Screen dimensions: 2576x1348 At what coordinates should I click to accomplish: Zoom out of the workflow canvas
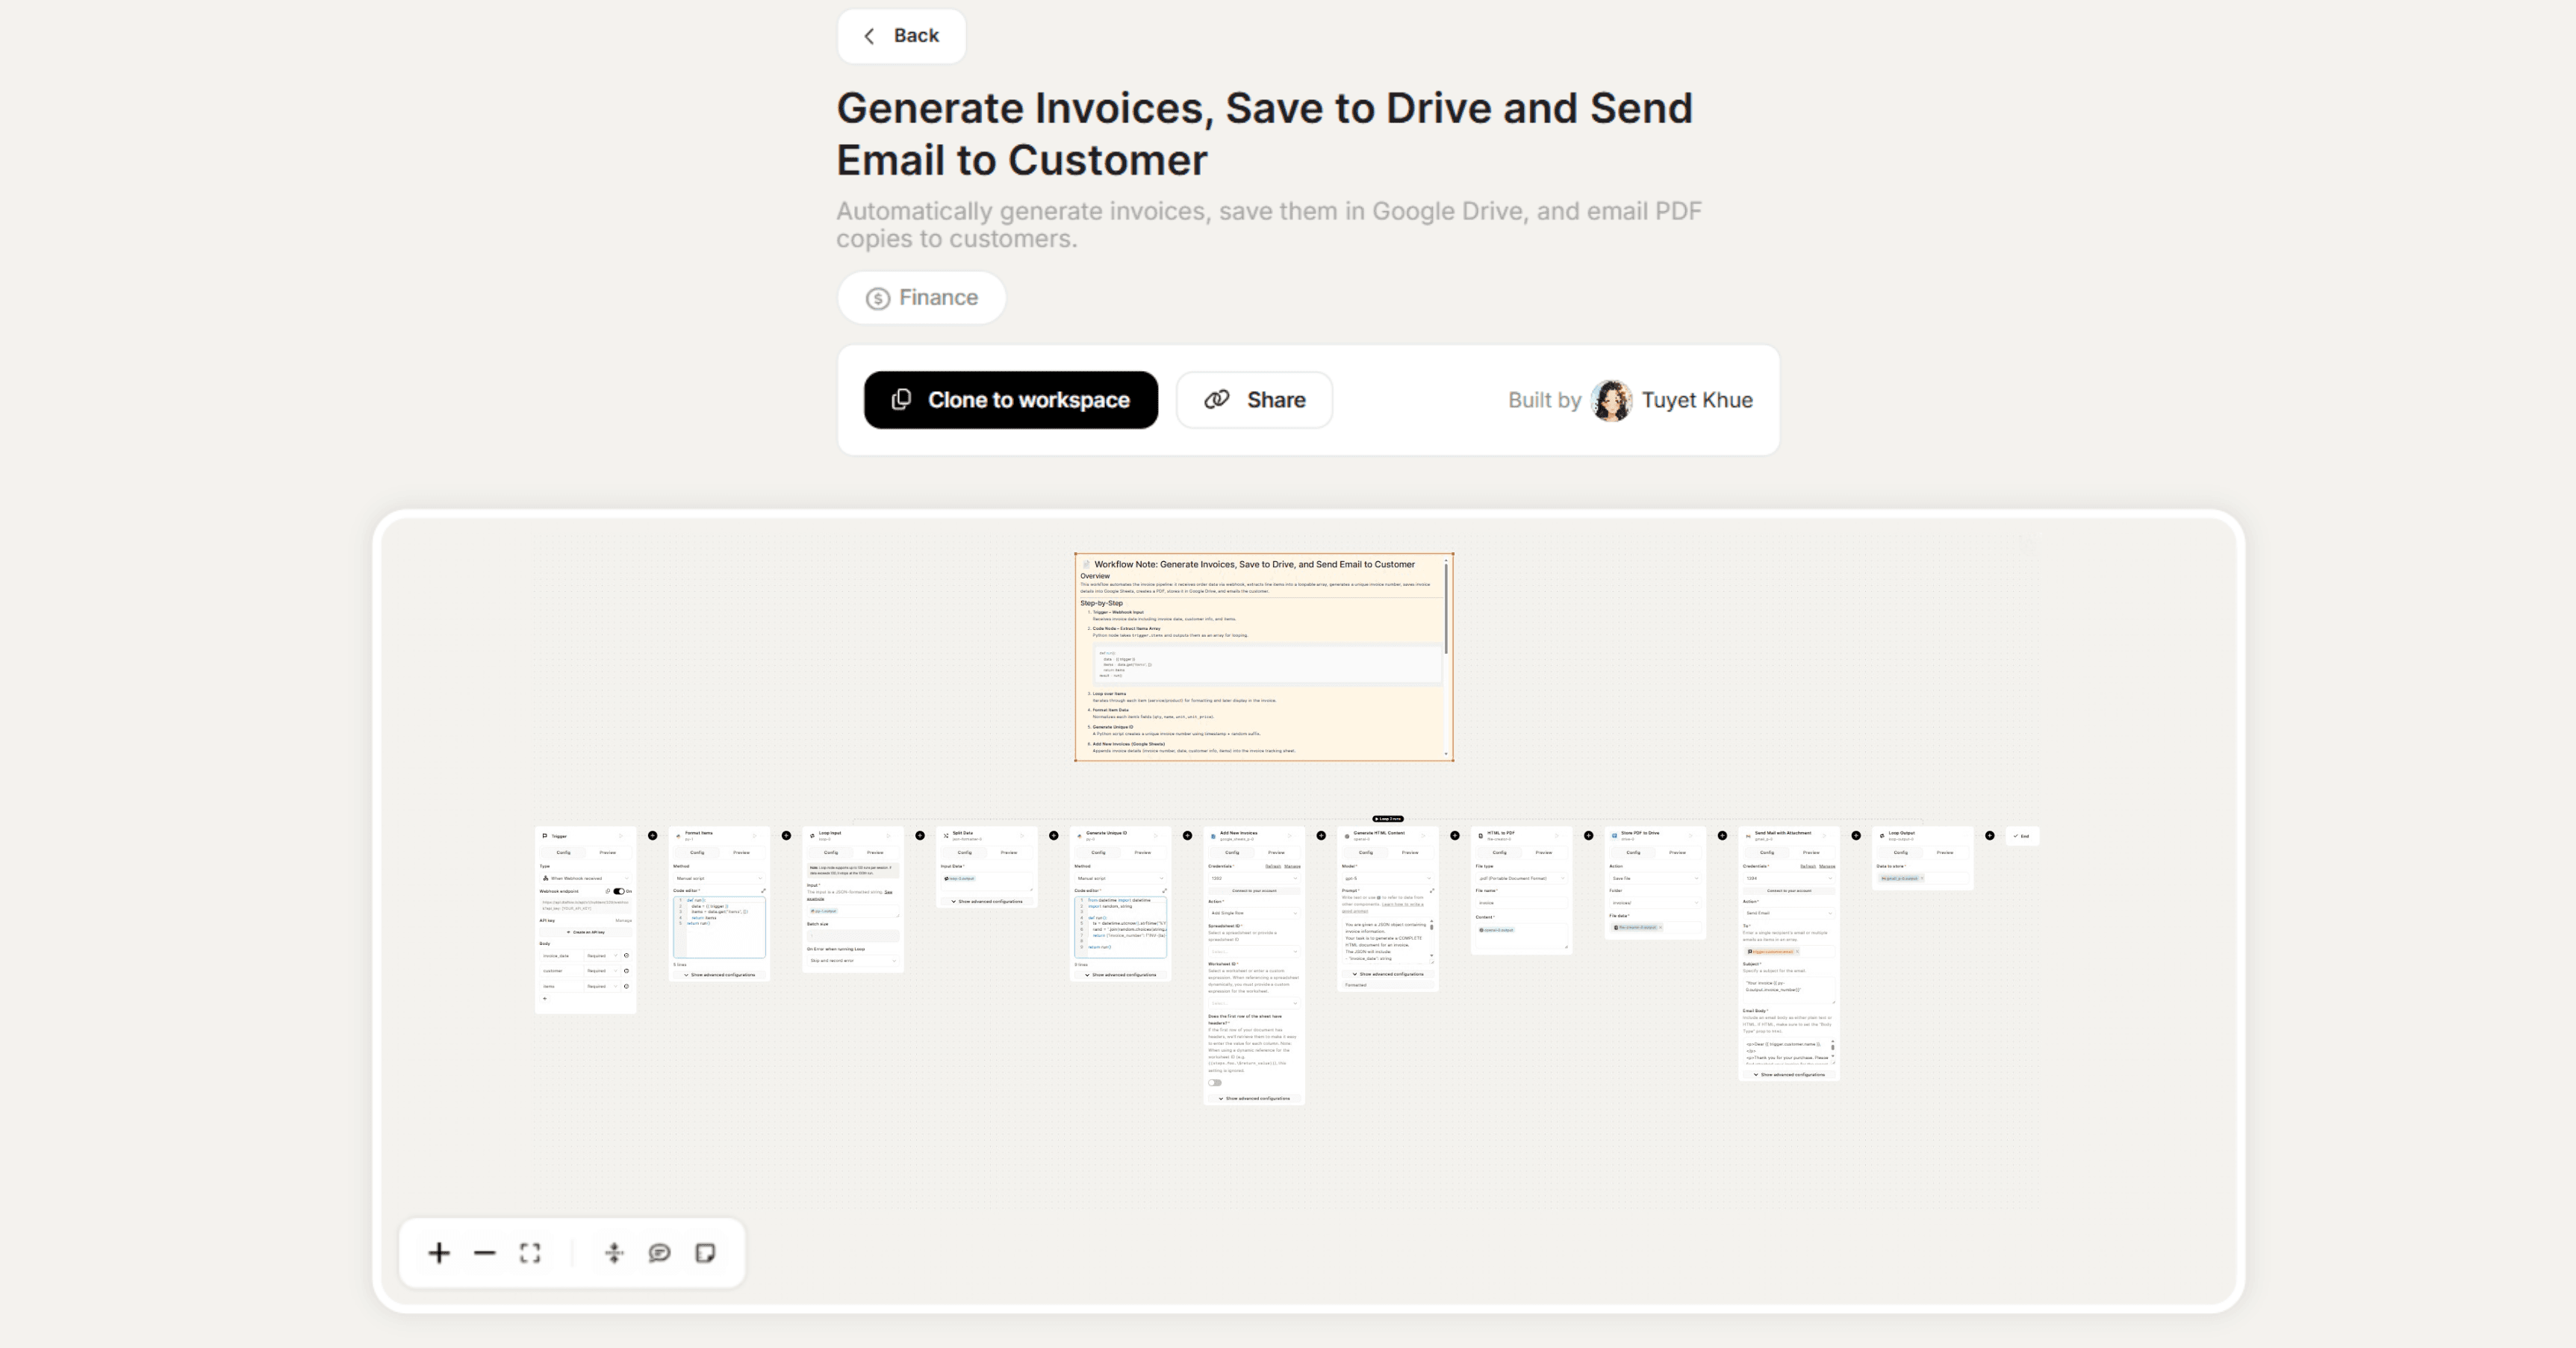pyautogui.click(x=485, y=1253)
